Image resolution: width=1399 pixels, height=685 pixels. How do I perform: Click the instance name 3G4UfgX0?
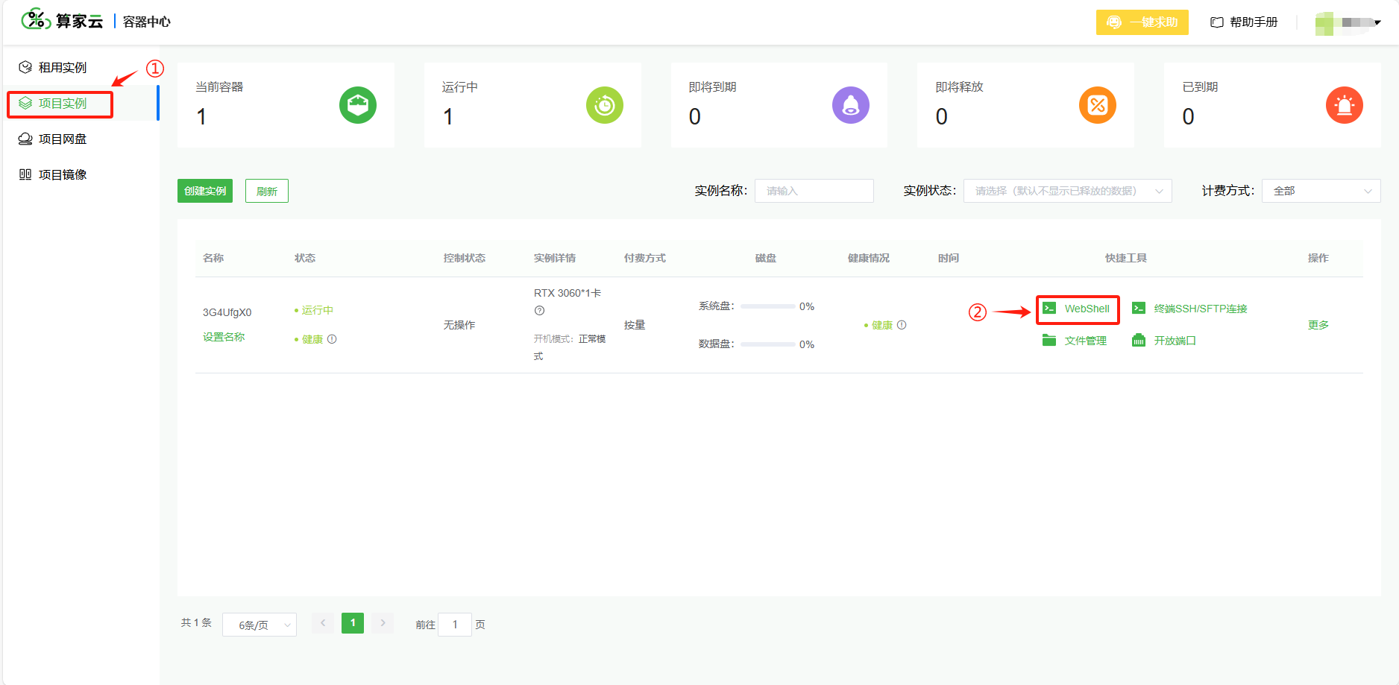tap(227, 312)
